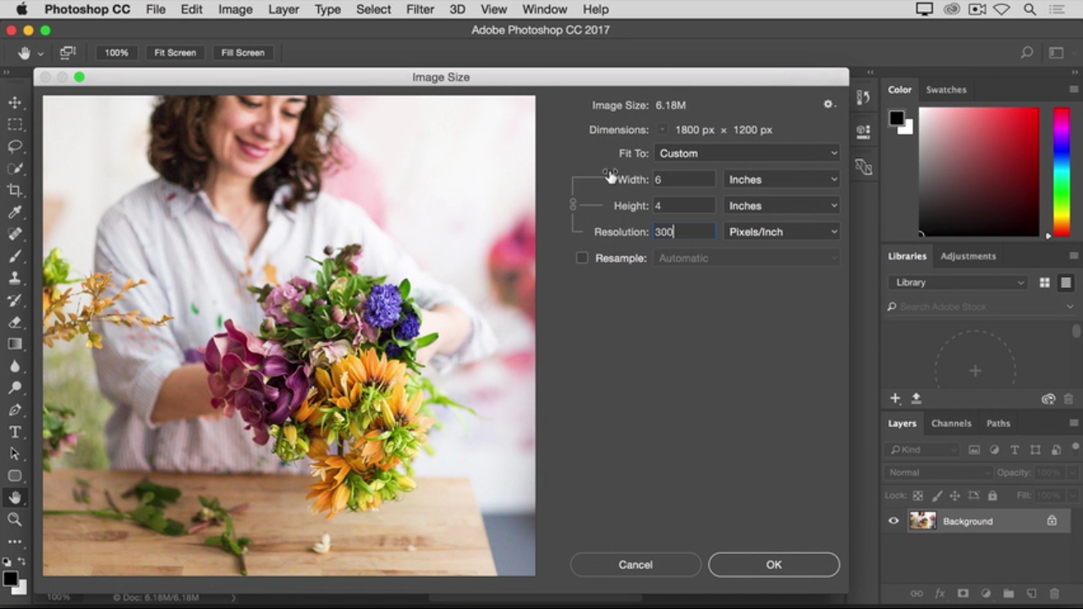Select the Brush tool
This screenshot has height=609, width=1083.
pos(15,256)
